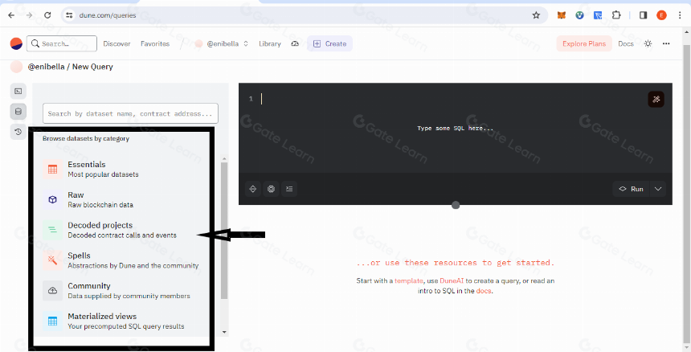Open the Chrome extensions puzzle icon
The width and height of the screenshot is (691, 352).
point(616,15)
